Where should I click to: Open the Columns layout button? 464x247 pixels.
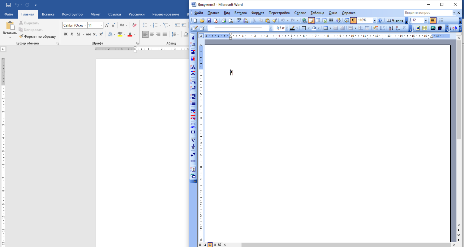[x=331, y=20]
